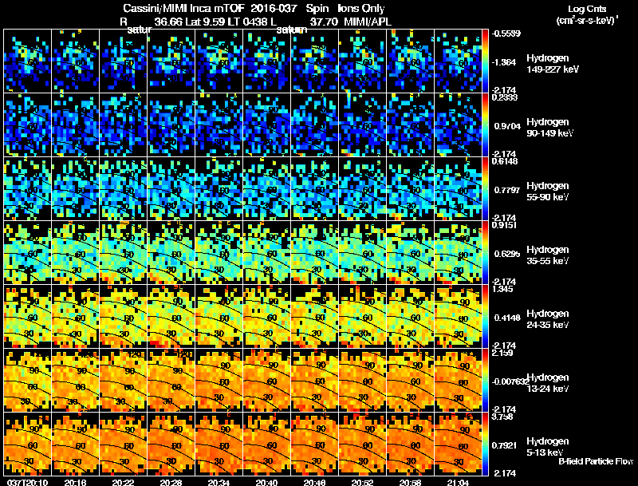
Task: Click the -0.5559 color scale maximum value
Action: click(506, 34)
